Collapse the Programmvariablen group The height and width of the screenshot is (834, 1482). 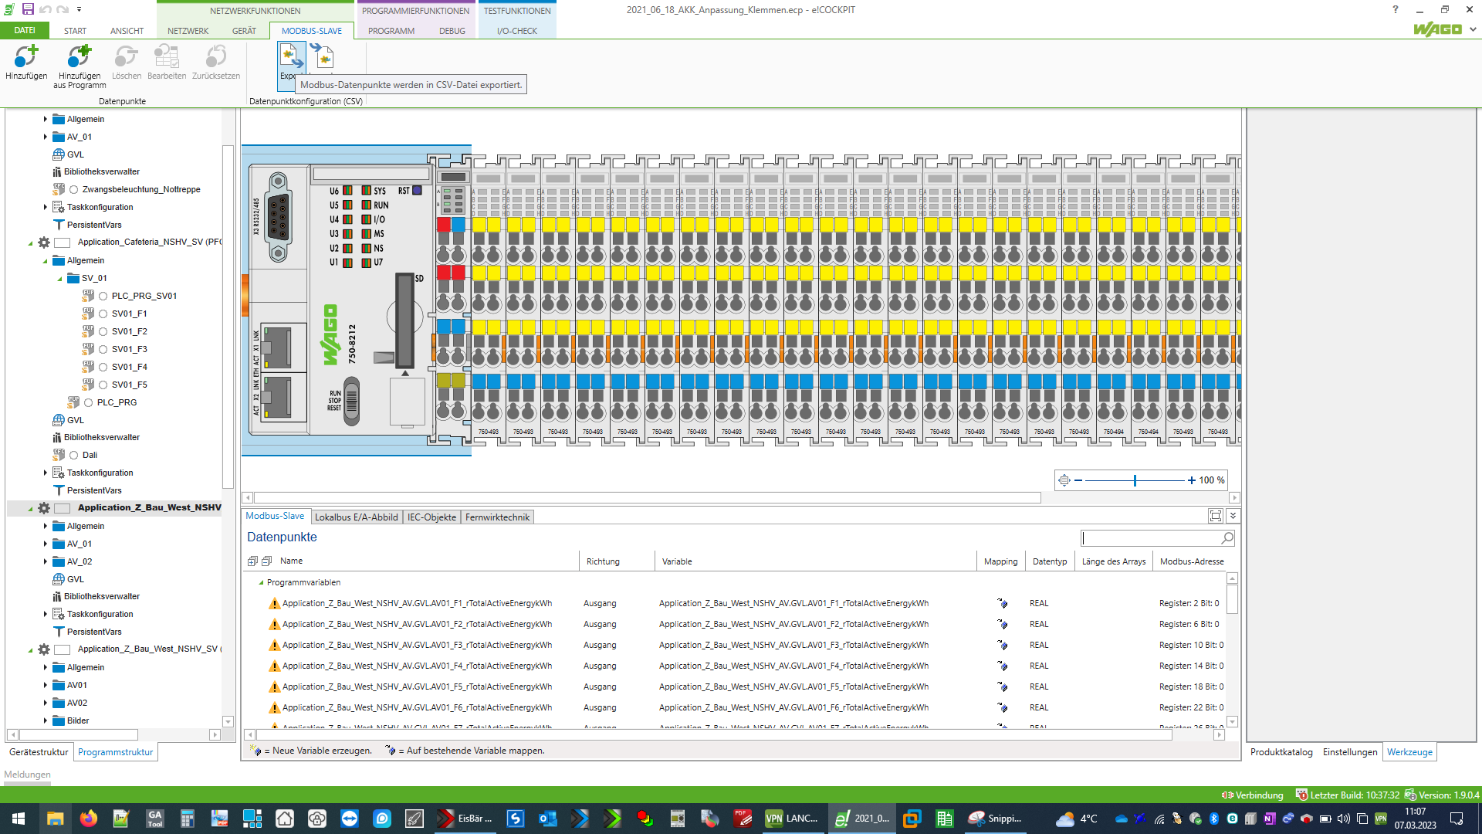(261, 583)
